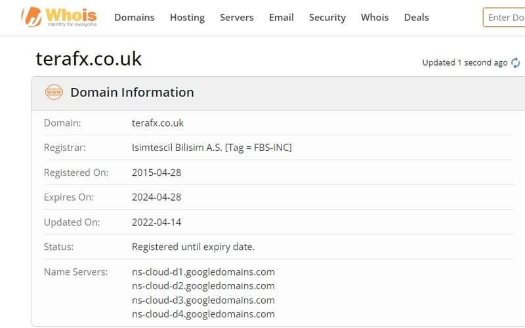Focus the Enter Domain search field
Image resolution: width=525 pixels, height=328 pixels.
click(504, 18)
